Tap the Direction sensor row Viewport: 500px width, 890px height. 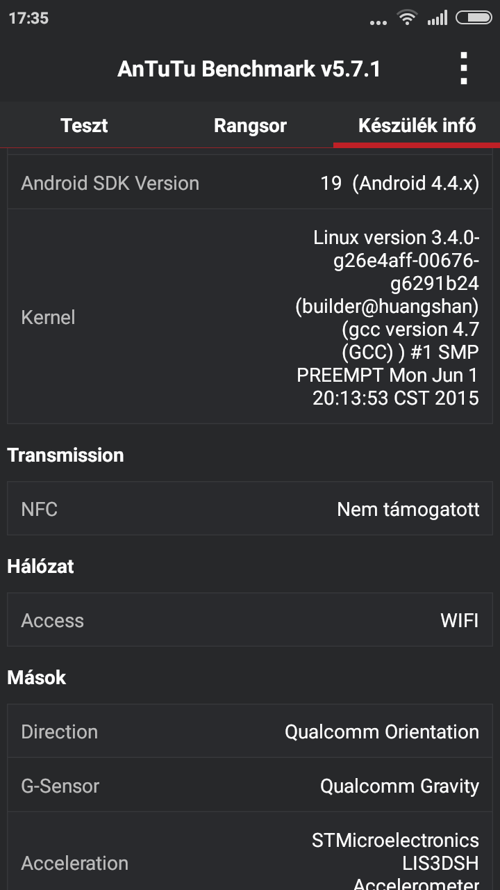click(x=250, y=731)
